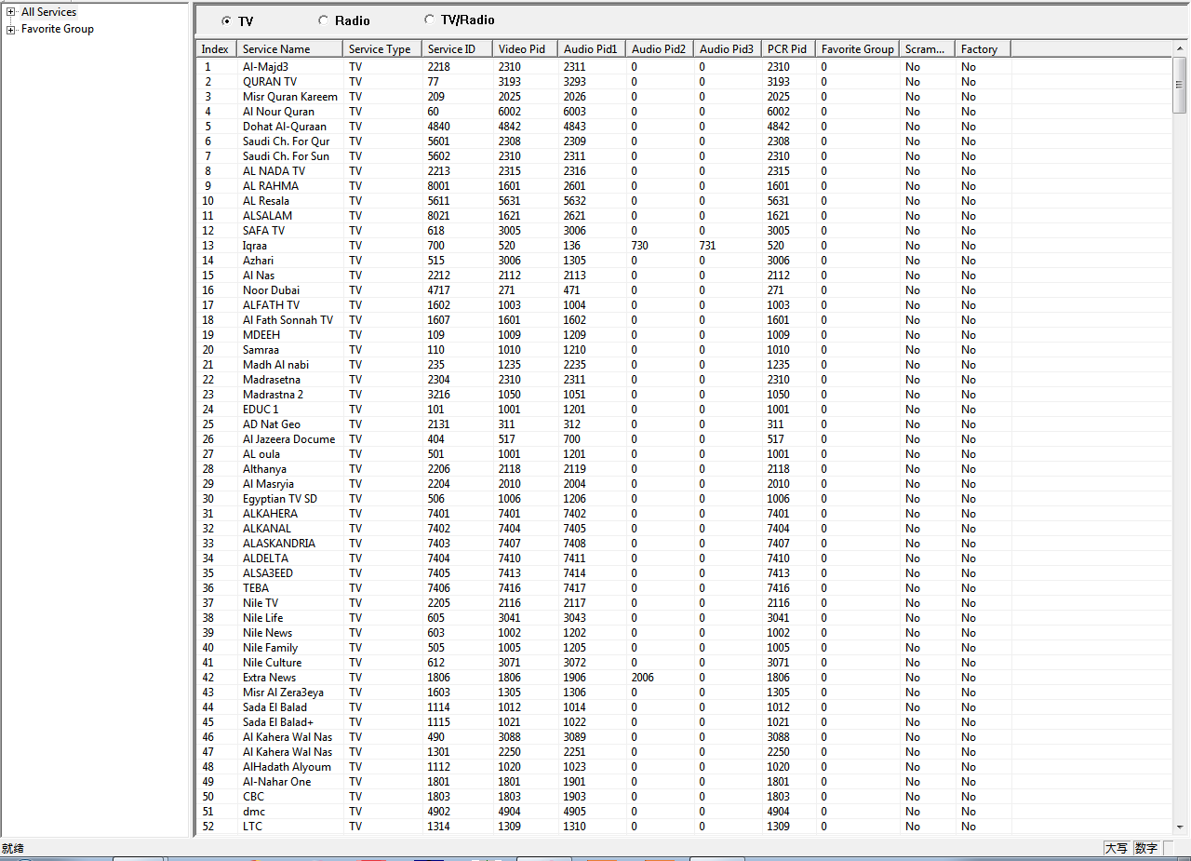Select the CBC service row
The image size is (1191, 861).
pos(604,797)
